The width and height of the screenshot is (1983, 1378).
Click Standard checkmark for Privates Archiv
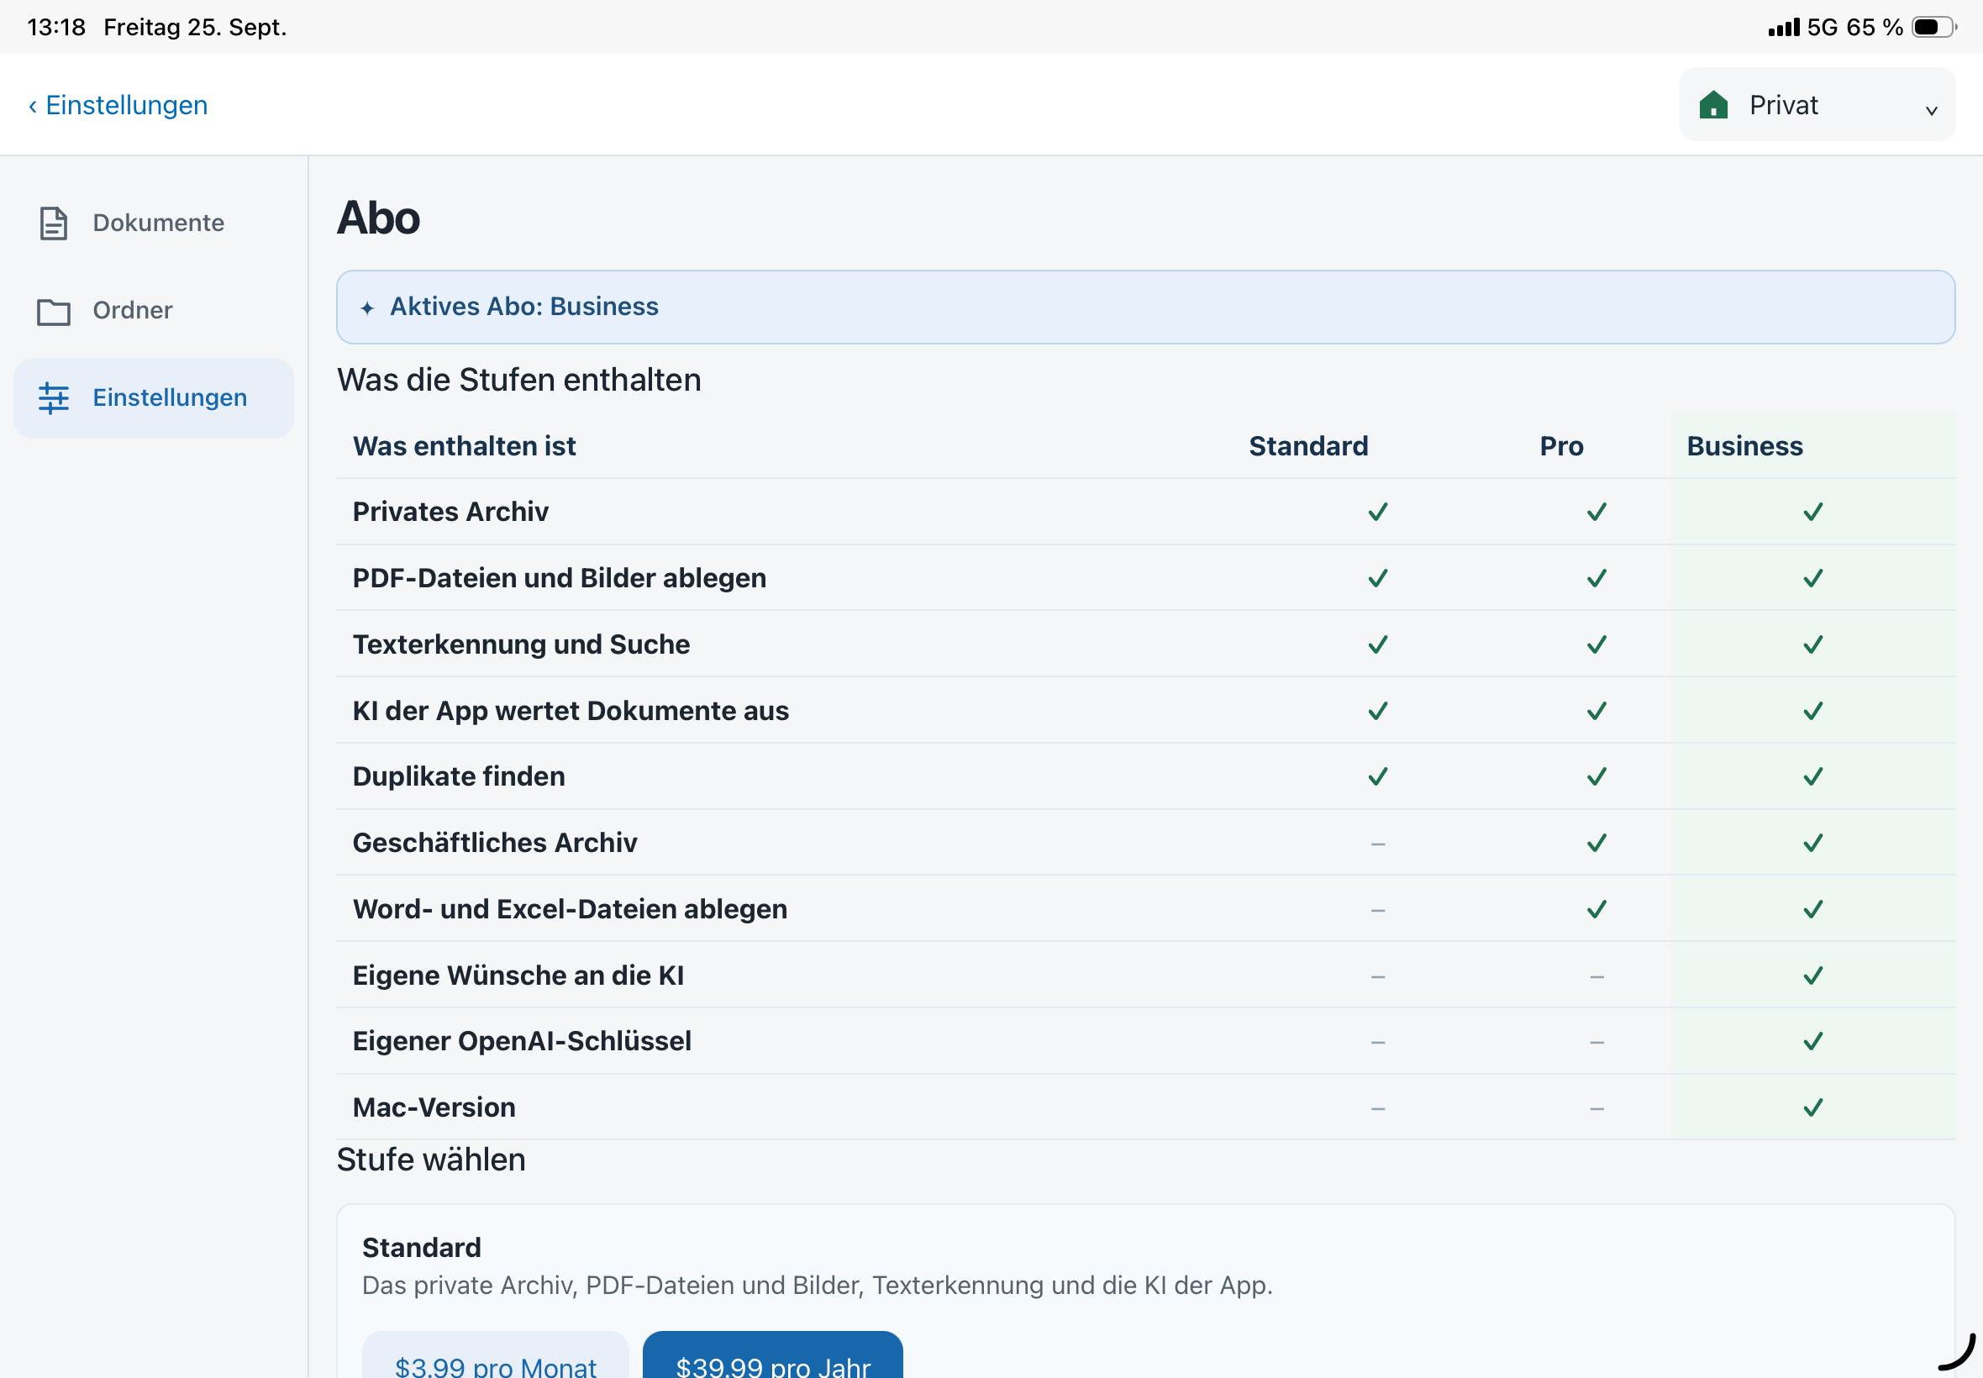click(1378, 512)
